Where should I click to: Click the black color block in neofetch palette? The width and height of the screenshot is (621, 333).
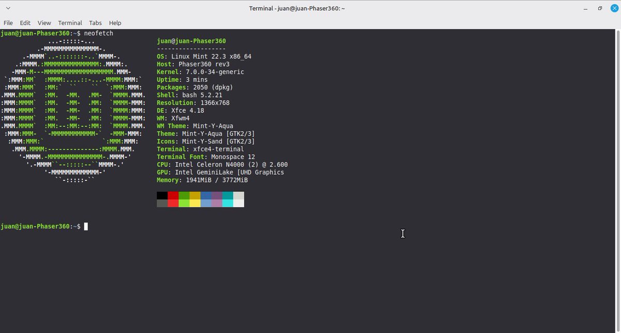pos(162,195)
